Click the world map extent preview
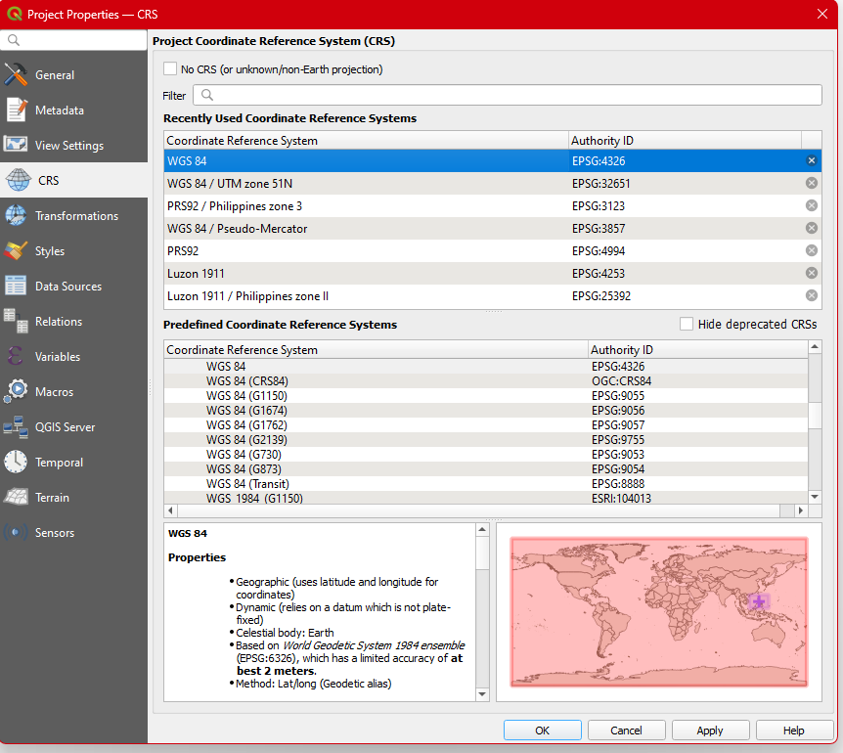The image size is (843, 753). 658,611
